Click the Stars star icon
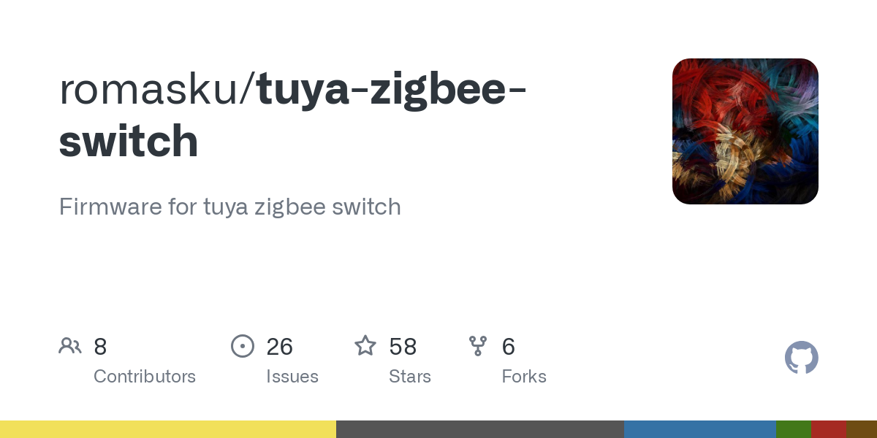This screenshot has width=877, height=438. tap(365, 346)
